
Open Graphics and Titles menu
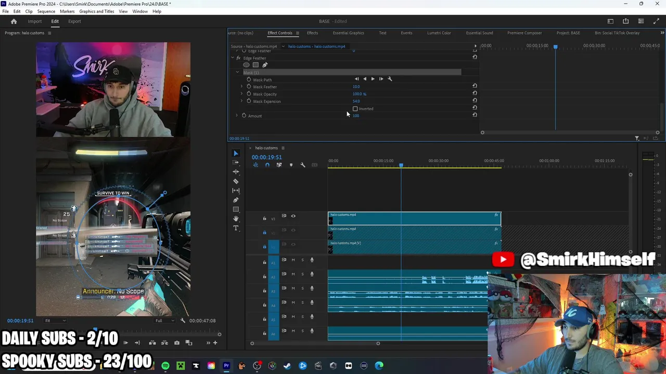click(97, 11)
